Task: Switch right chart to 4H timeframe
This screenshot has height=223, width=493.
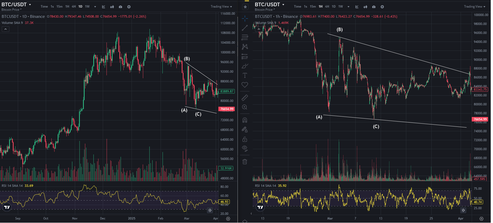Action: point(327,7)
